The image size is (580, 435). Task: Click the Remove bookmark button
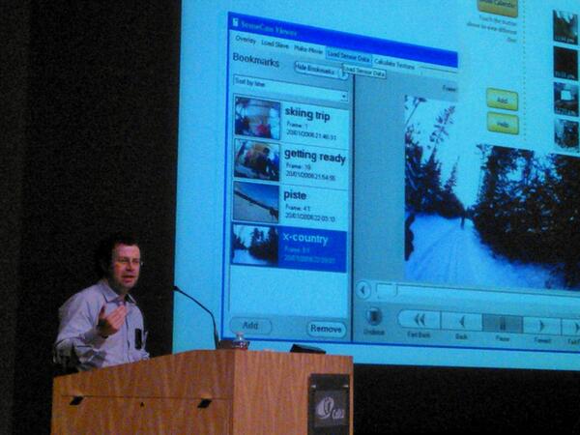[326, 329]
